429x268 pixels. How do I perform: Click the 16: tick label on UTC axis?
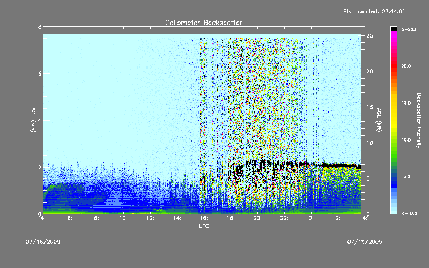point(204,218)
